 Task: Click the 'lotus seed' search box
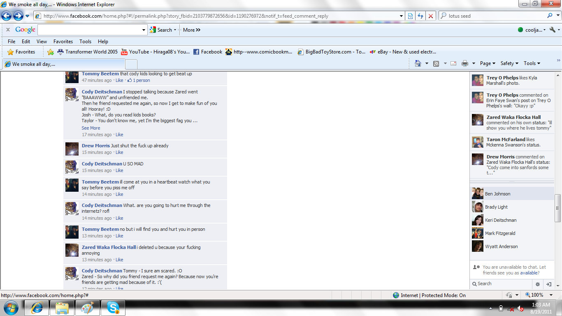496,16
